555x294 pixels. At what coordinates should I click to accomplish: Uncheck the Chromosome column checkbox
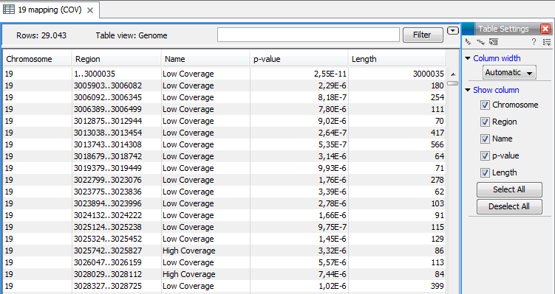[x=485, y=105]
